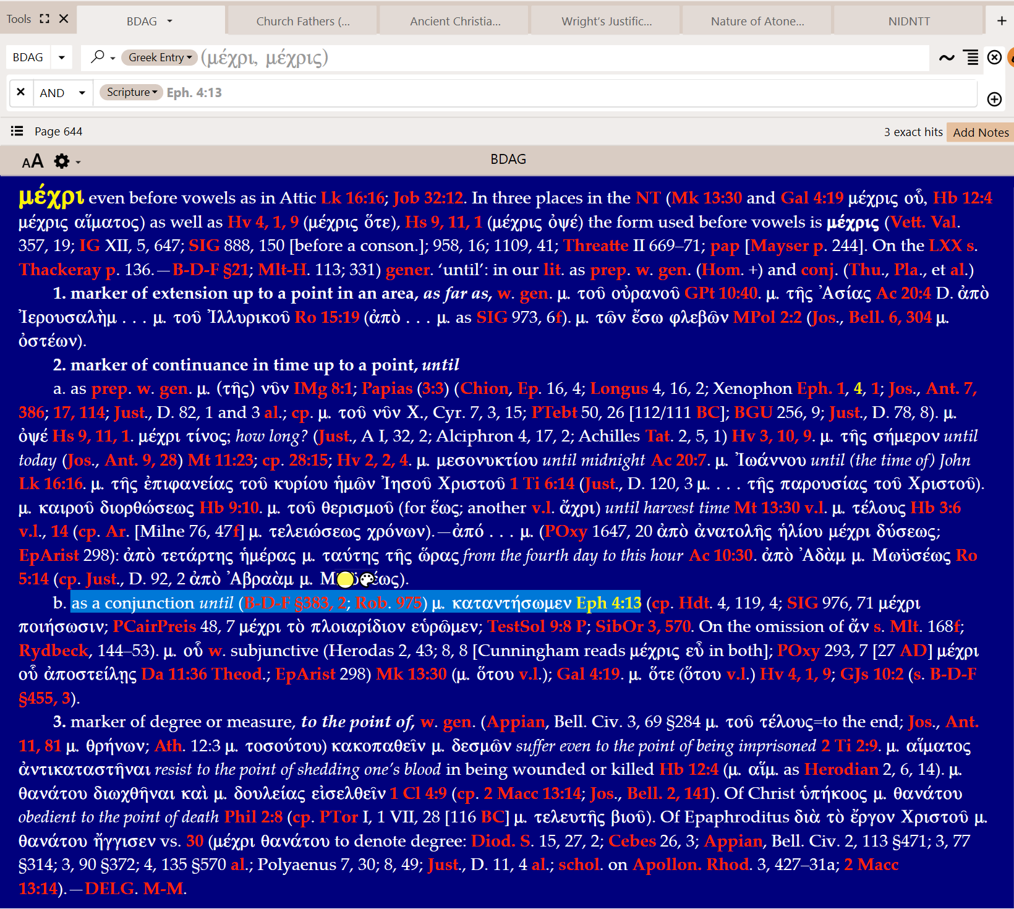The image size is (1014, 909).
Task: Click the search magnifier icon
Action: 97,57
